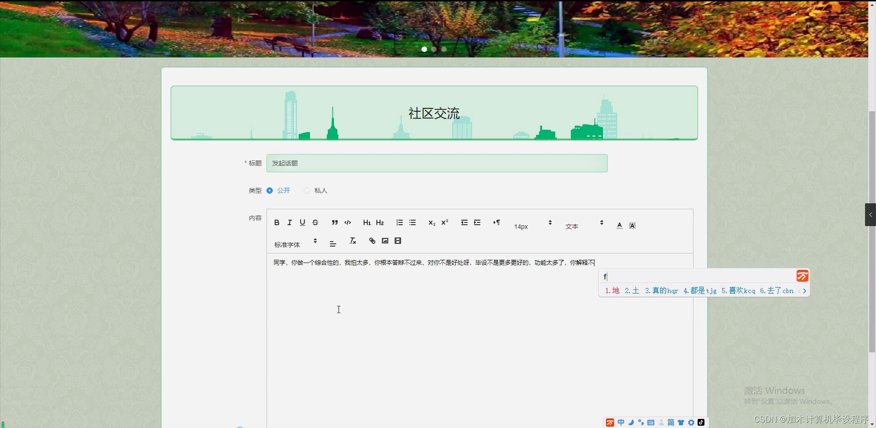The height and width of the screenshot is (428, 876).
Task: Apply Heading 1 formatting
Action: (x=367, y=222)
